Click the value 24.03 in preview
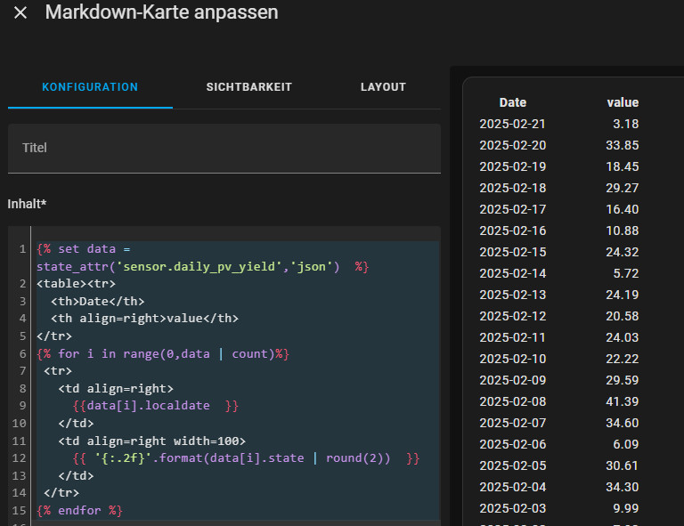Screen dimensions: 684x526 (x=623, y=337)
